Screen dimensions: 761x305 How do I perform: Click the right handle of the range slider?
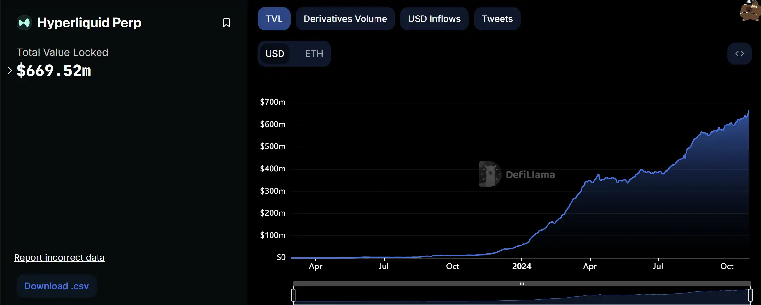pyautogui.click(x=750, y=295)
